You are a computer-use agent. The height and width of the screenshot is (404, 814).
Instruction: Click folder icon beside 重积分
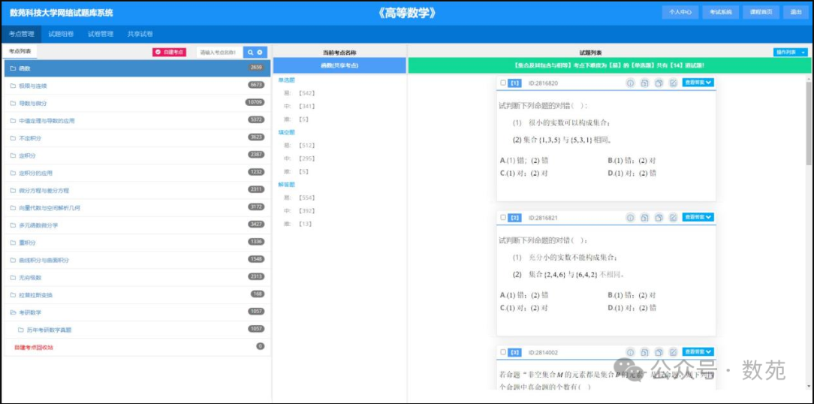(14, 243)
